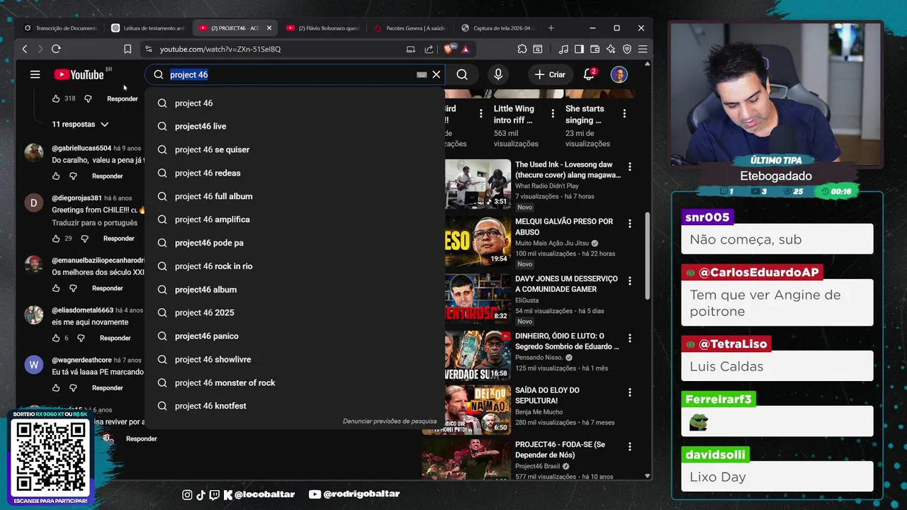Viewport: 907px width, 510px height.
Task: Expand the '11 respostas' replies
Action: (80, 124)
